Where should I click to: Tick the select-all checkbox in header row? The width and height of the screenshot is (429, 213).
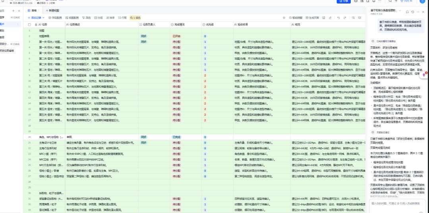point(29,25)
